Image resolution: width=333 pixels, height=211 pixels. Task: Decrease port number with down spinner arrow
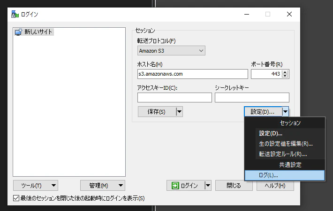pos(285,76)
